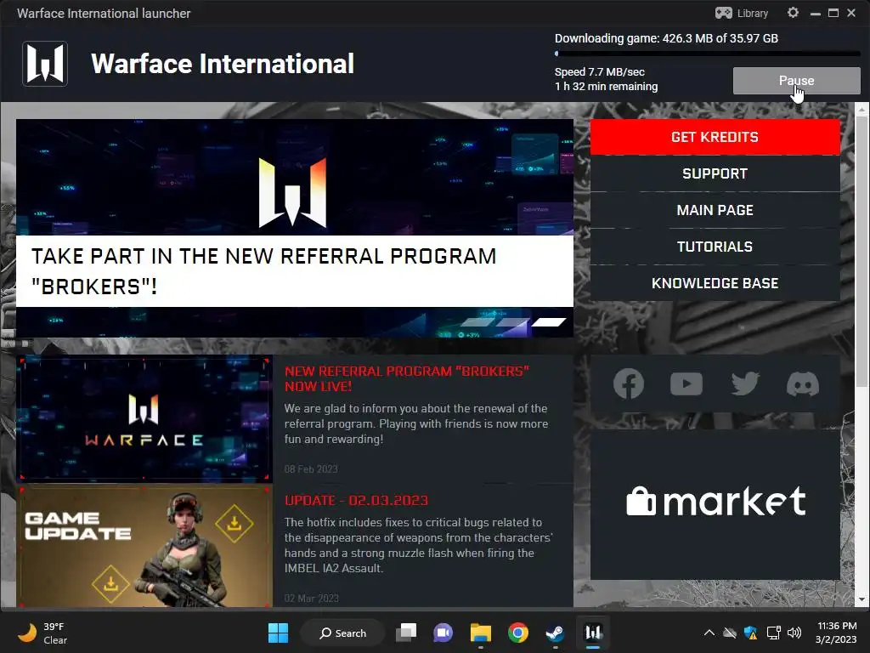Open the Library label in title bar
Viewport: 870px width, 653px height.
753,14
